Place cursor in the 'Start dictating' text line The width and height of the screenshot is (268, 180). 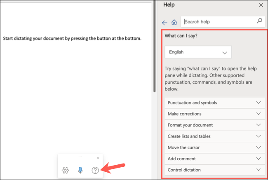point(72,39)
